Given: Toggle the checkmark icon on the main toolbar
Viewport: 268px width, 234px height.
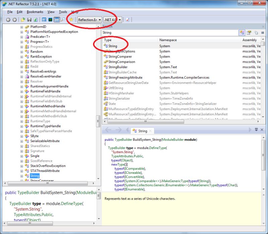Looking at the screenshot, I should click(128, 19).
